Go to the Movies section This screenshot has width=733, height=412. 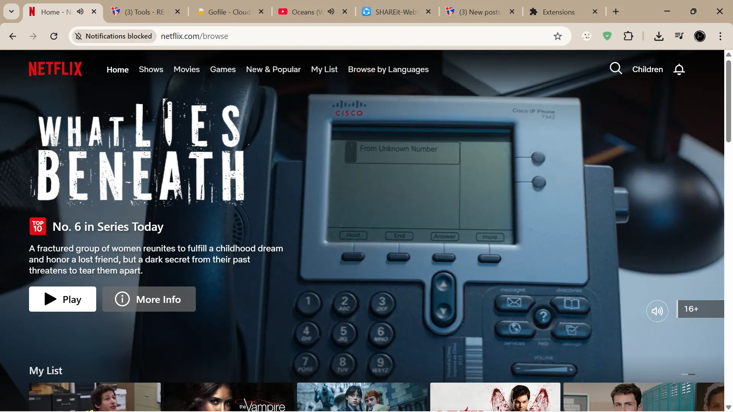(187, 69)
